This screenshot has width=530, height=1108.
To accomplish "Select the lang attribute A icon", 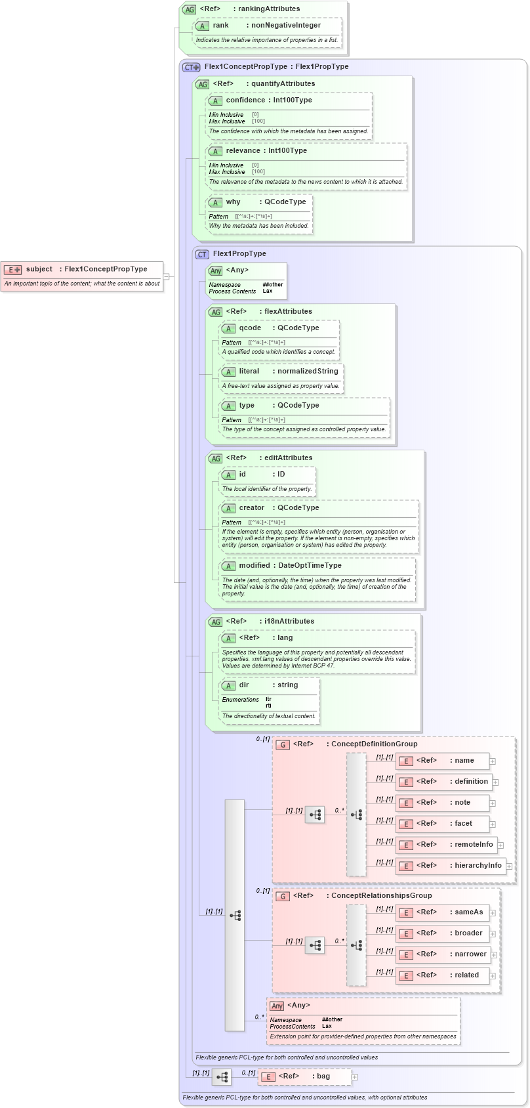I will click(228, 638).
